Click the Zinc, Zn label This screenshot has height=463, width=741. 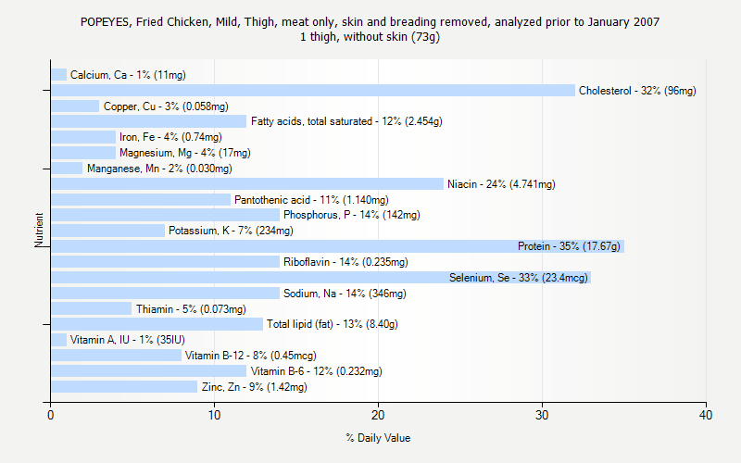(x=254, y=387)
